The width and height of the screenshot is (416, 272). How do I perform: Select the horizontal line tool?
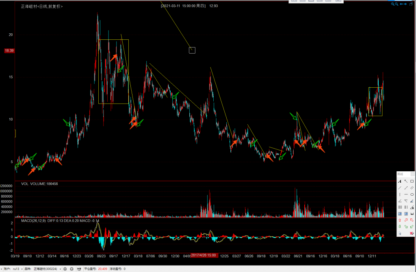(x=406, y=194)
